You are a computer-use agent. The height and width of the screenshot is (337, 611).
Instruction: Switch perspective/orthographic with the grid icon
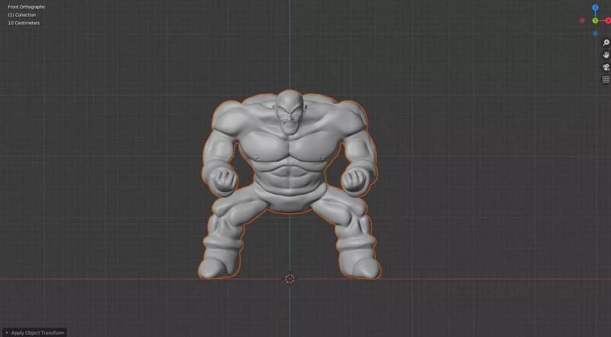606,79
